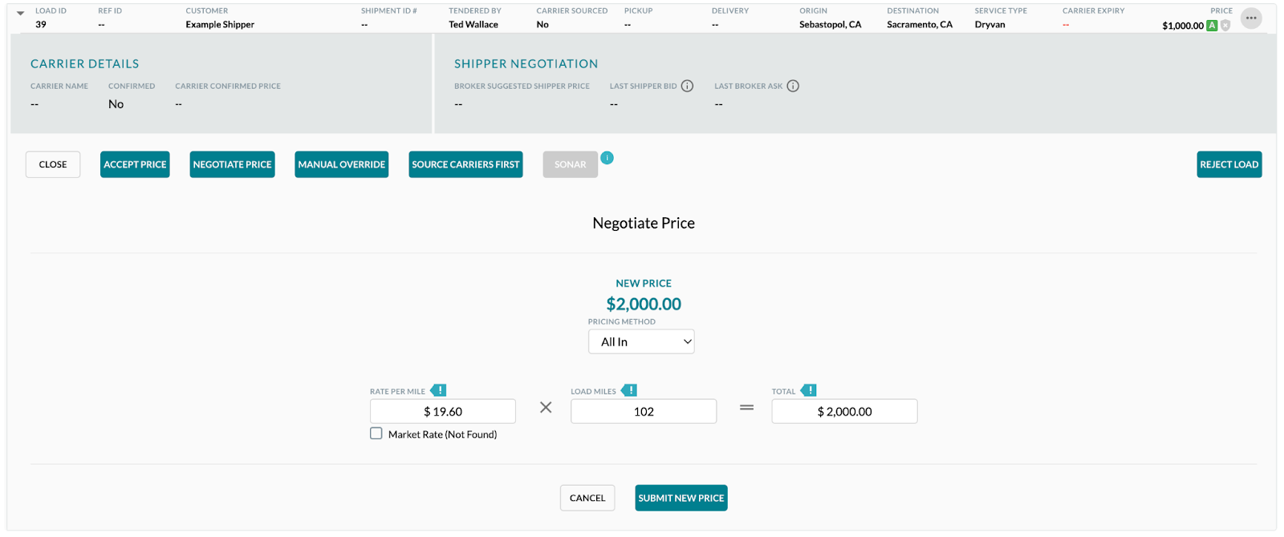The image size is (1284, 537).
Task: Click Carrier Sourced value No
Action: pyautogui.click(x=542, y=25)
